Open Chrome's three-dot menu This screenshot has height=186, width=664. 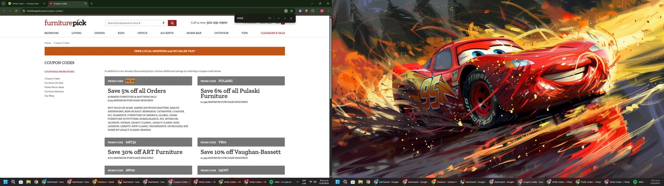pos(328,11)
